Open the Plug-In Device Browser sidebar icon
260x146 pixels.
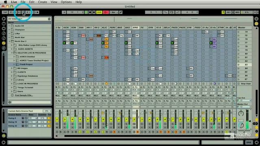point(4,28)
